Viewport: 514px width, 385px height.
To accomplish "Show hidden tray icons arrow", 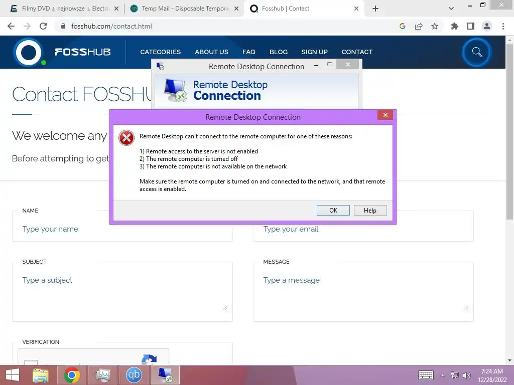I will point(443,375).
